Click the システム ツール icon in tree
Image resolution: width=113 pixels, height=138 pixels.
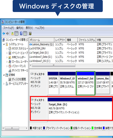click(7, 44)
